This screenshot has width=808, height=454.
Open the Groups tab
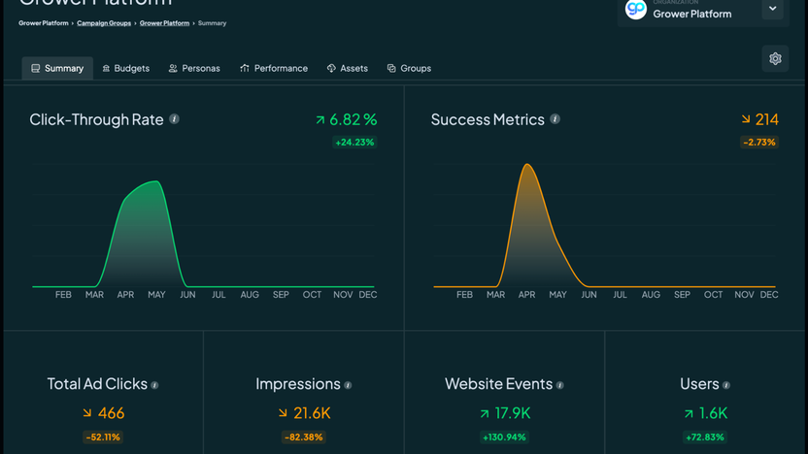(x=409, y=69)
